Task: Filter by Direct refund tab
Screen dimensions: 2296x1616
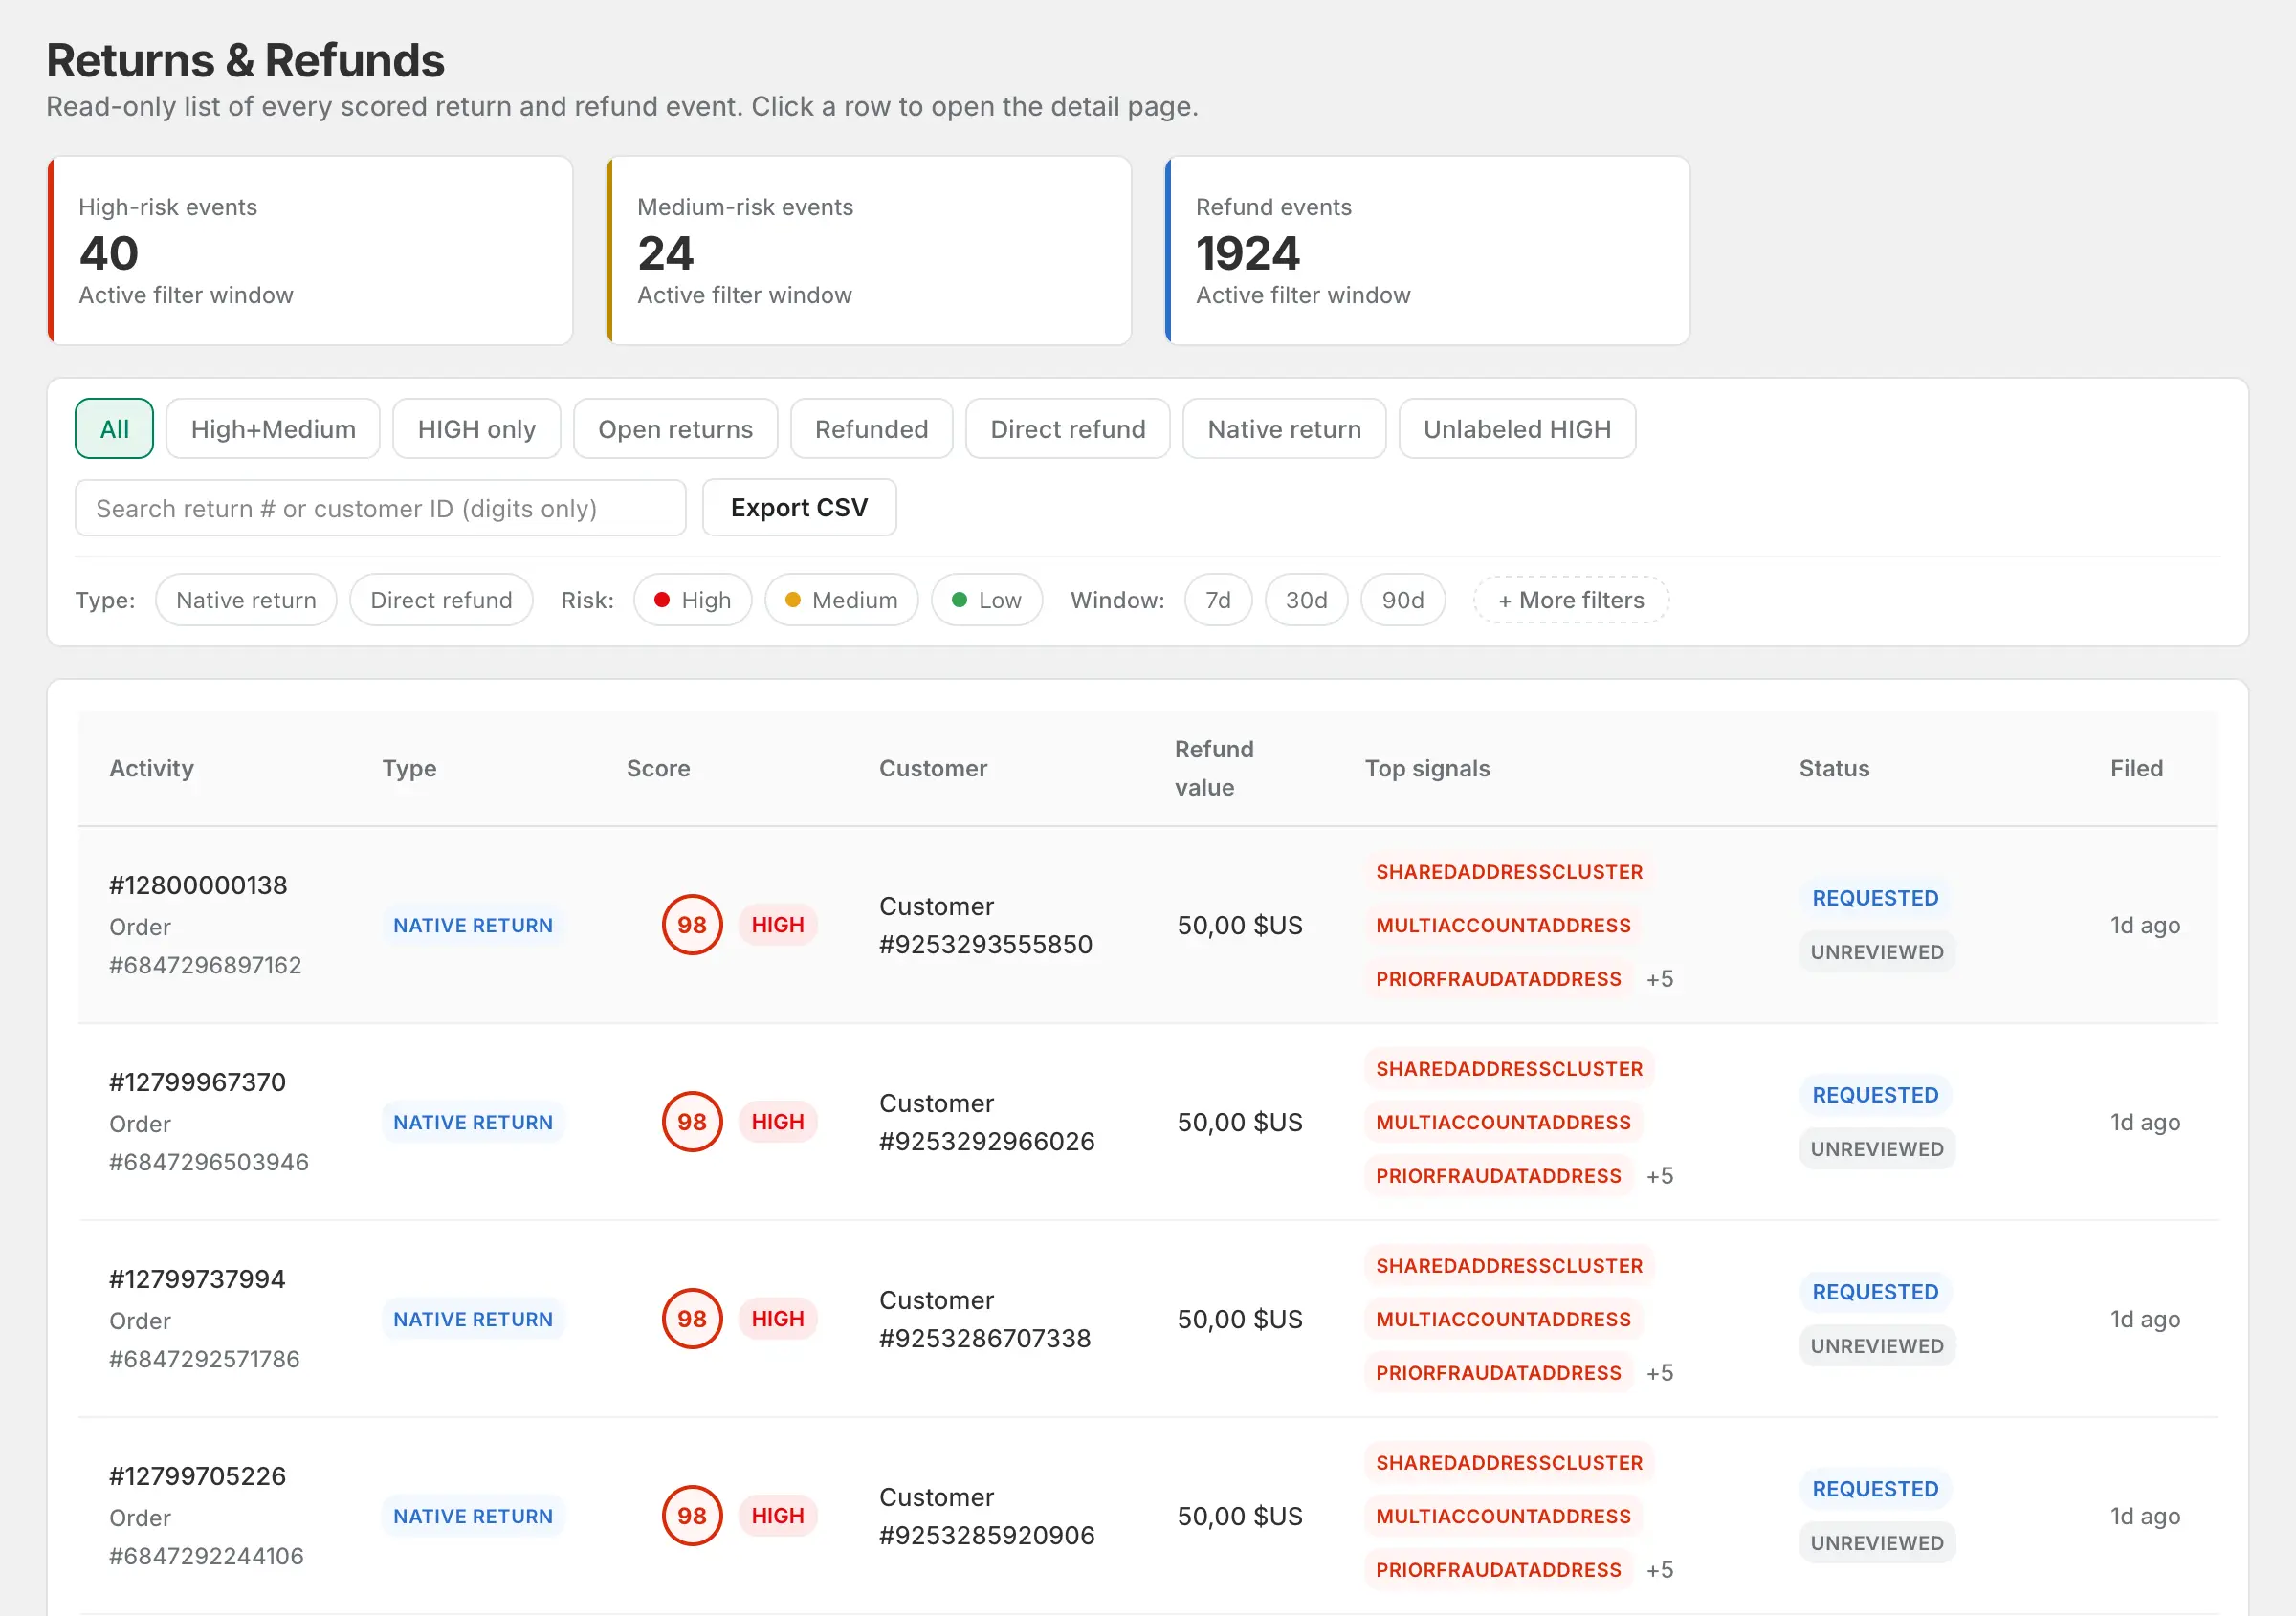Action: (1067, 428)
